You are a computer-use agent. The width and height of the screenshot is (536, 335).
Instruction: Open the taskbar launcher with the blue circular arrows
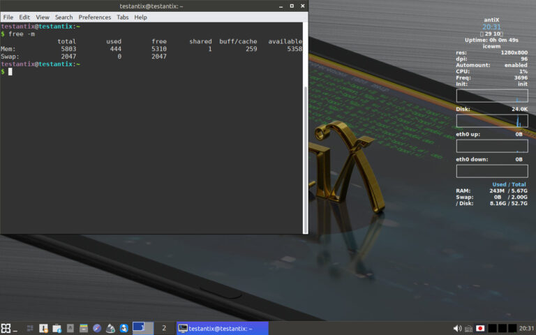(124, 328)
